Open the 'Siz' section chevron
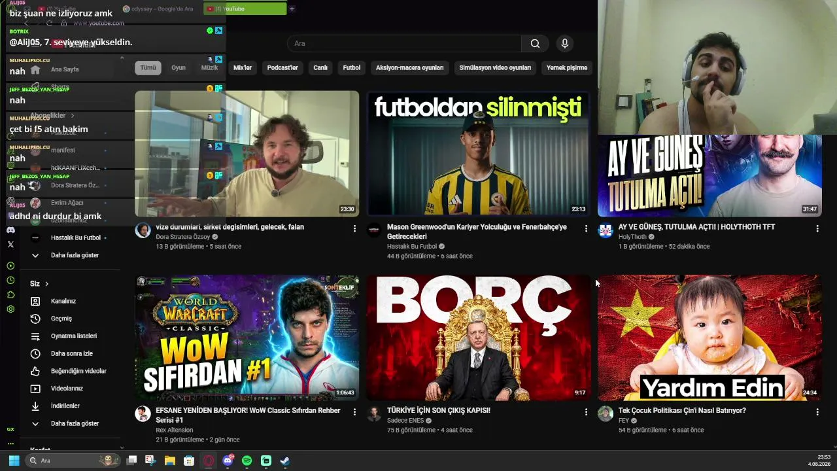This screenshot has width=837, height=471. tap(47, 284)
